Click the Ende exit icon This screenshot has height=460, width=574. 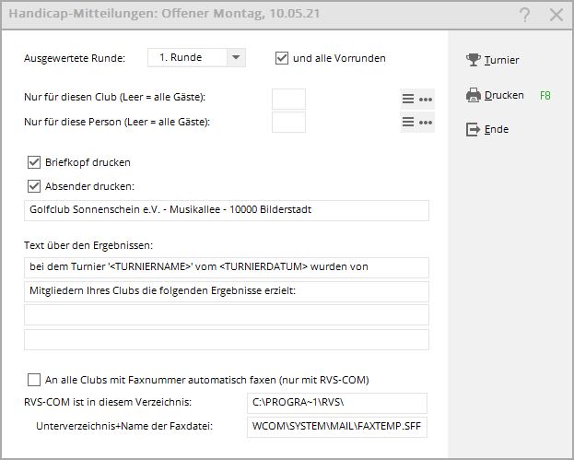(474, 130)
